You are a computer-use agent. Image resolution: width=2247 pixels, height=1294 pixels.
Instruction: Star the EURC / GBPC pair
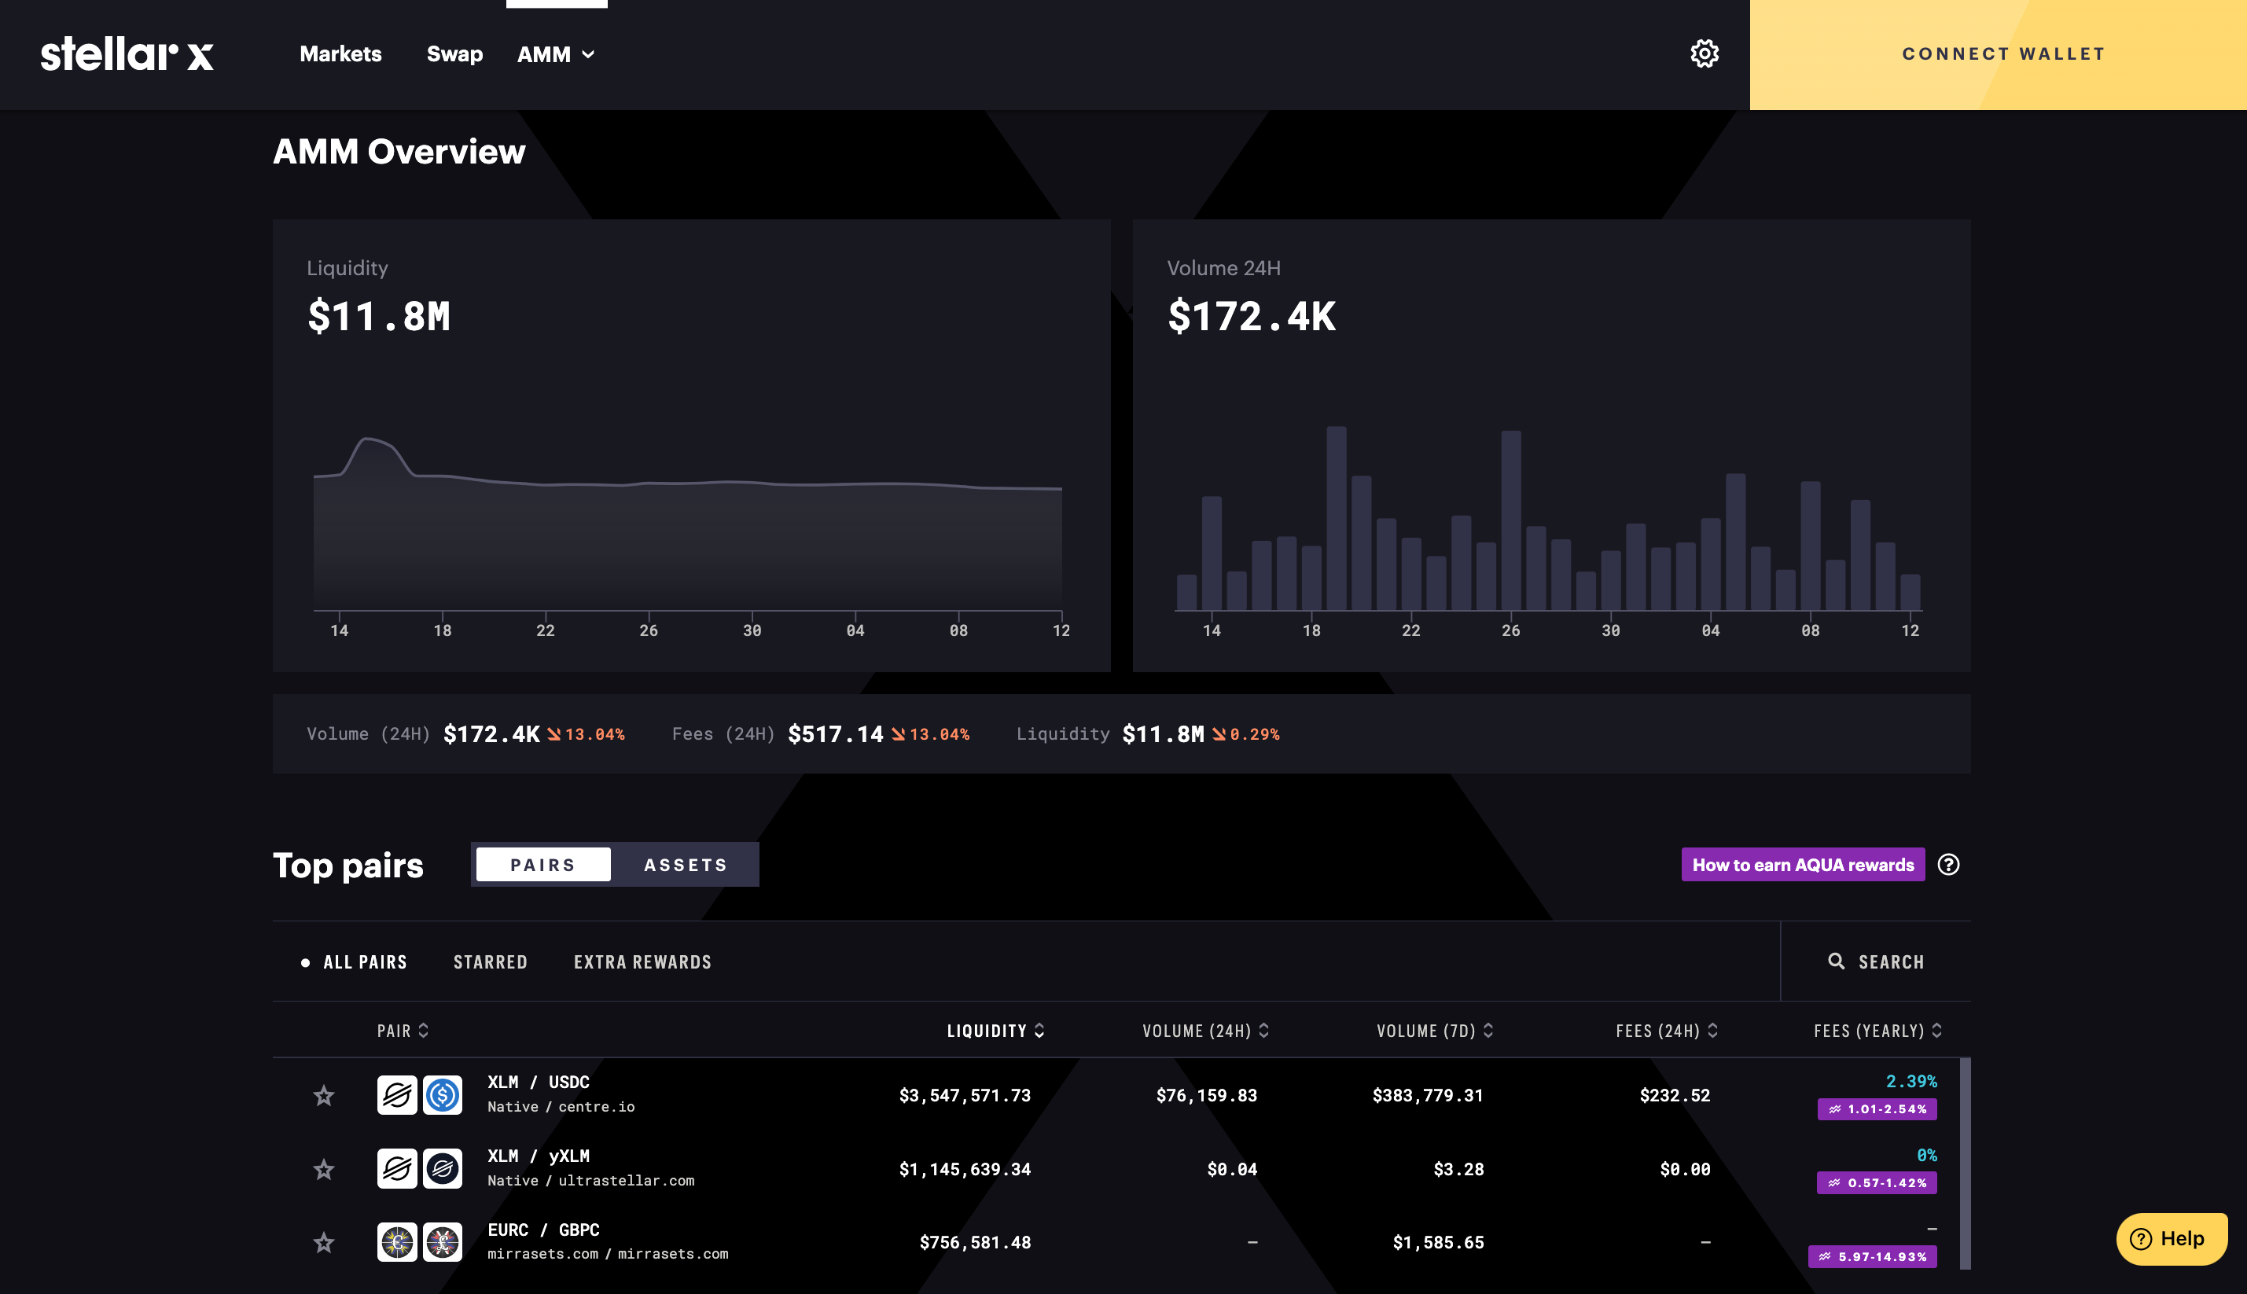[324, 1242]
